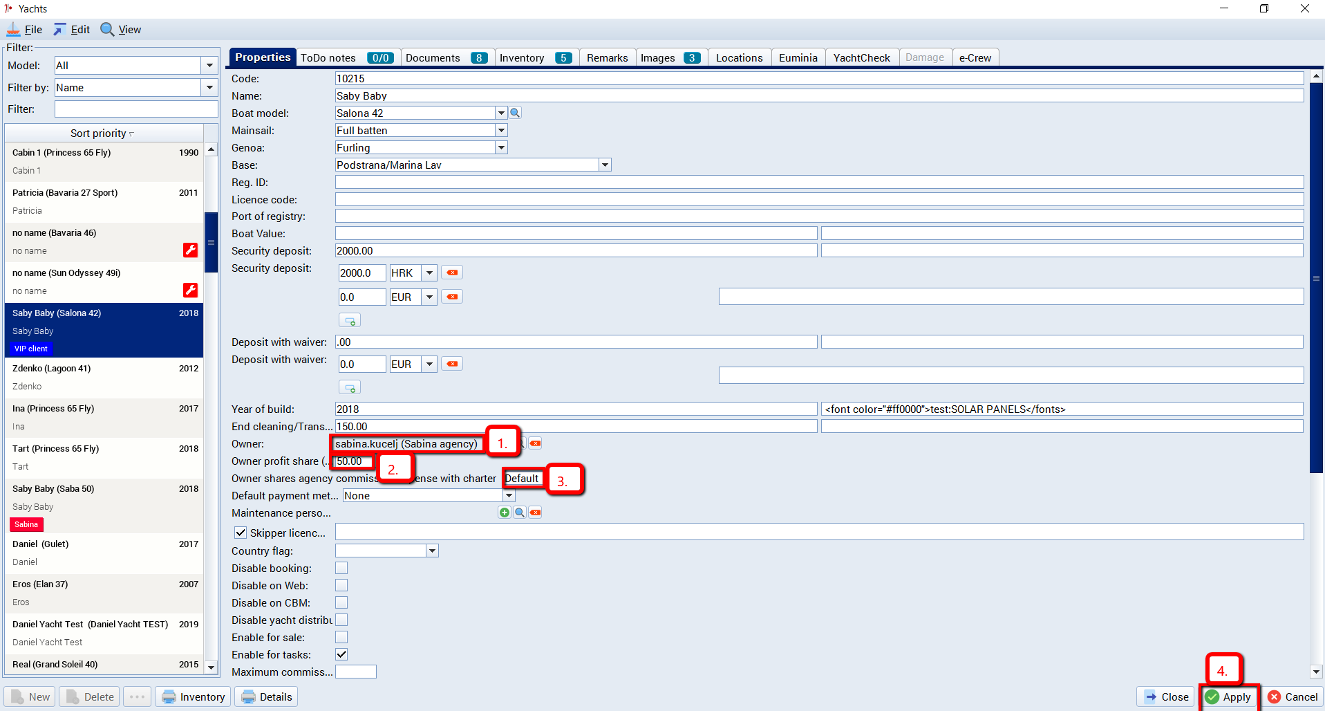Search for a maintenance person

(520, 513)
